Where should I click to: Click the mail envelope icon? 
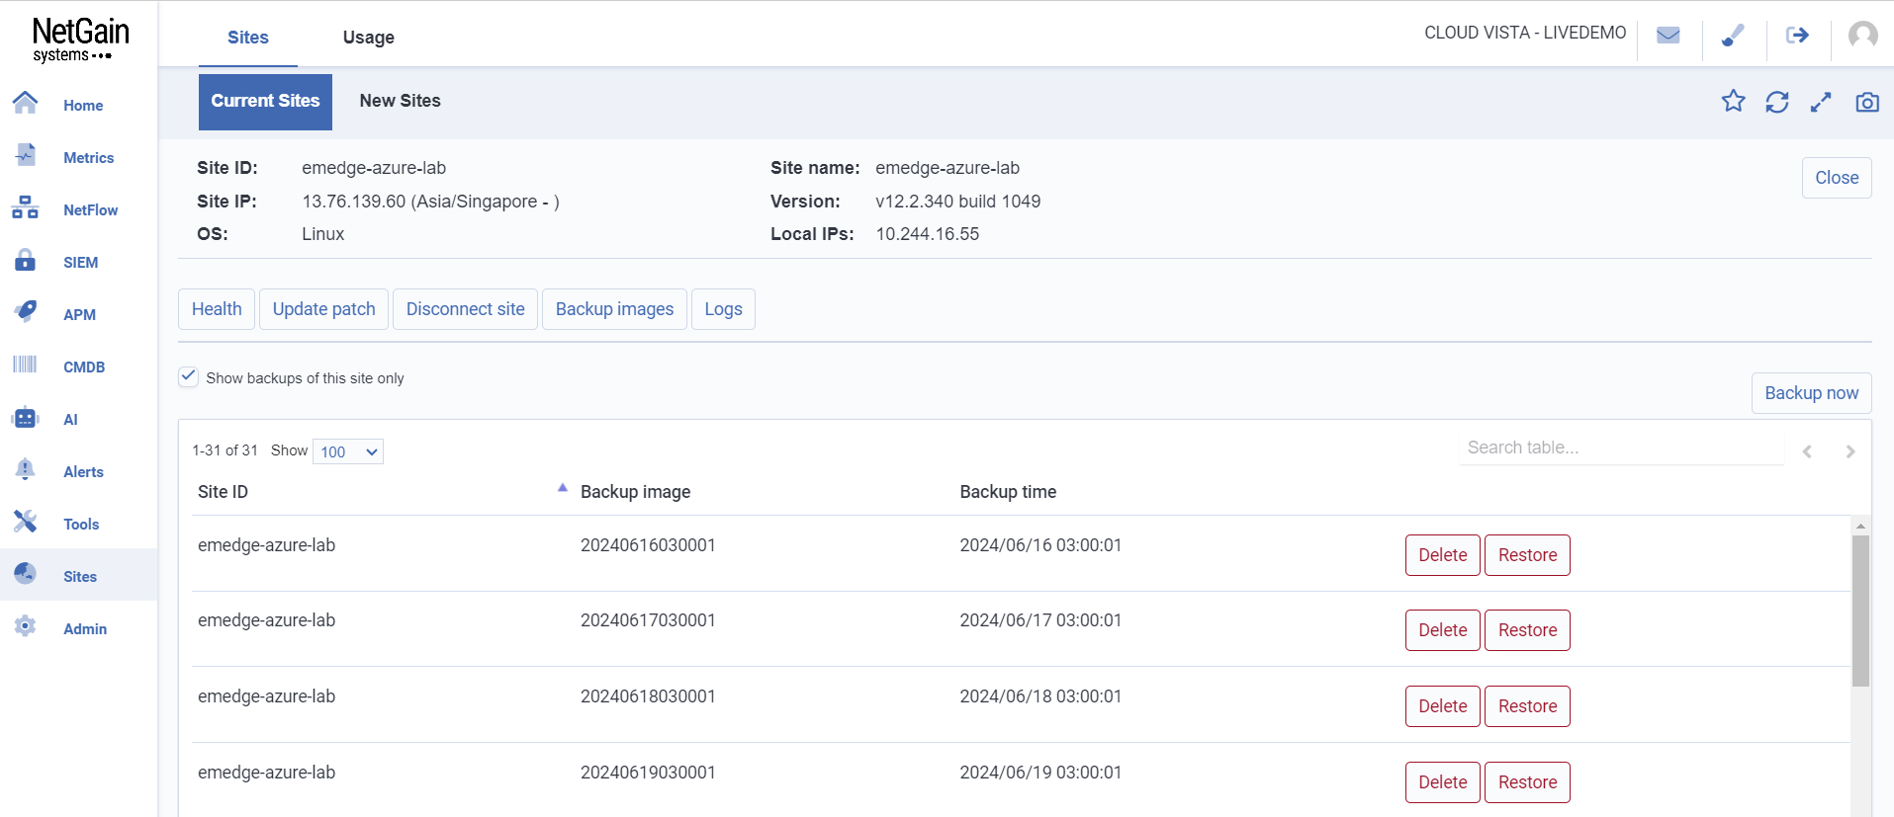(1669, 36)
